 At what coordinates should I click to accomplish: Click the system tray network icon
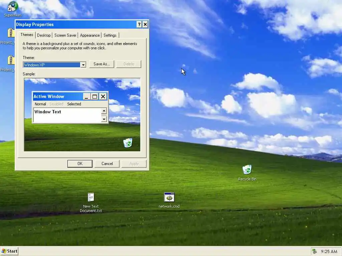(x=314, y=251)
